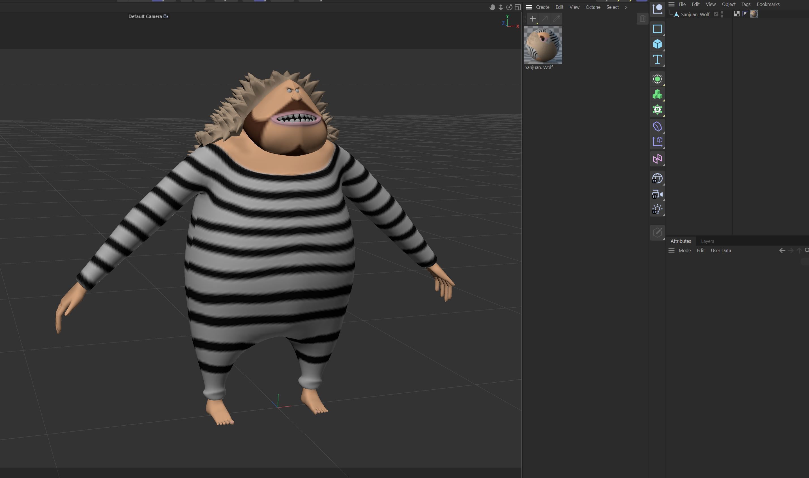Open Material Manager hamburger menu

[529, 7]
